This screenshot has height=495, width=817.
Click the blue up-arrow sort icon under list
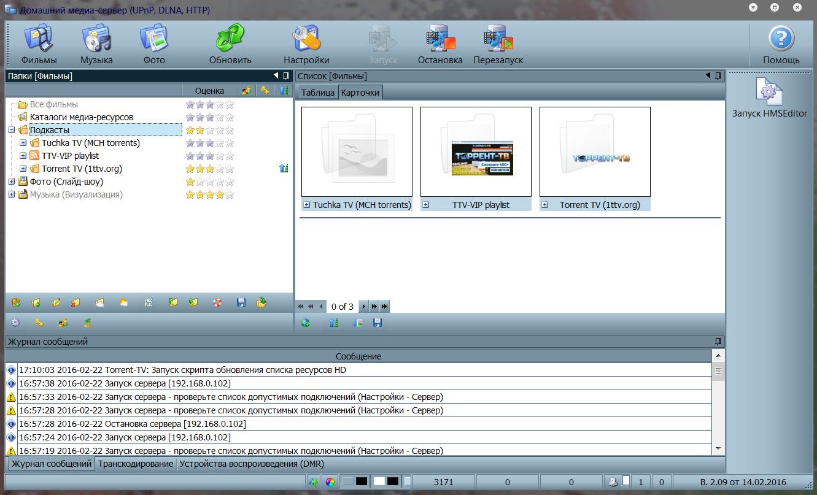click(334, 323)
